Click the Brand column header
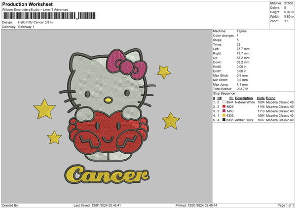This screenshot has width=296, height=209. 270,98
